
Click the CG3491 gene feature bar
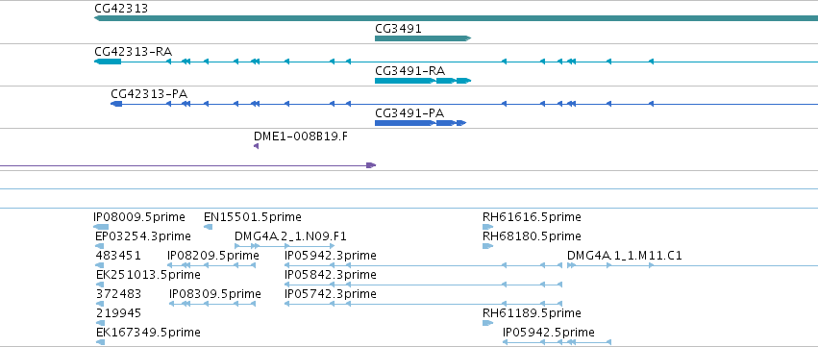click(423, 38)
